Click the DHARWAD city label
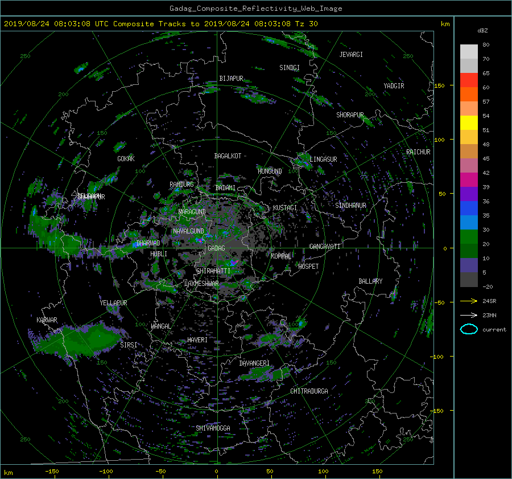 click(x=148, y=243)
